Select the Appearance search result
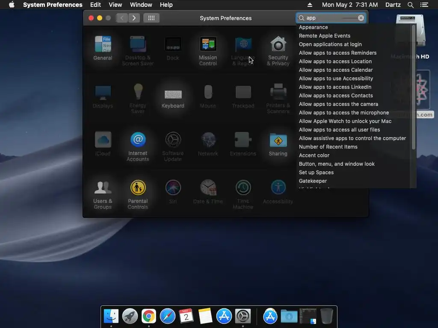The width and height of the screenshot is (438, 328). click(x=314, y=27)
